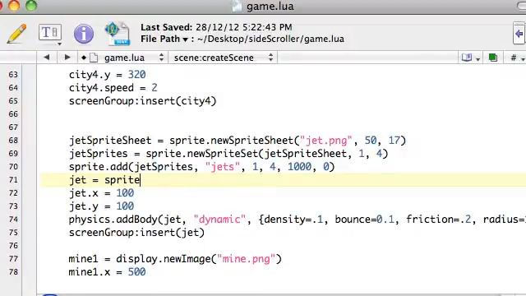Screen dimensions: 526x296
Task: Click the text 'jetSpriteSheet' on line 68
Action: [110, 141]
